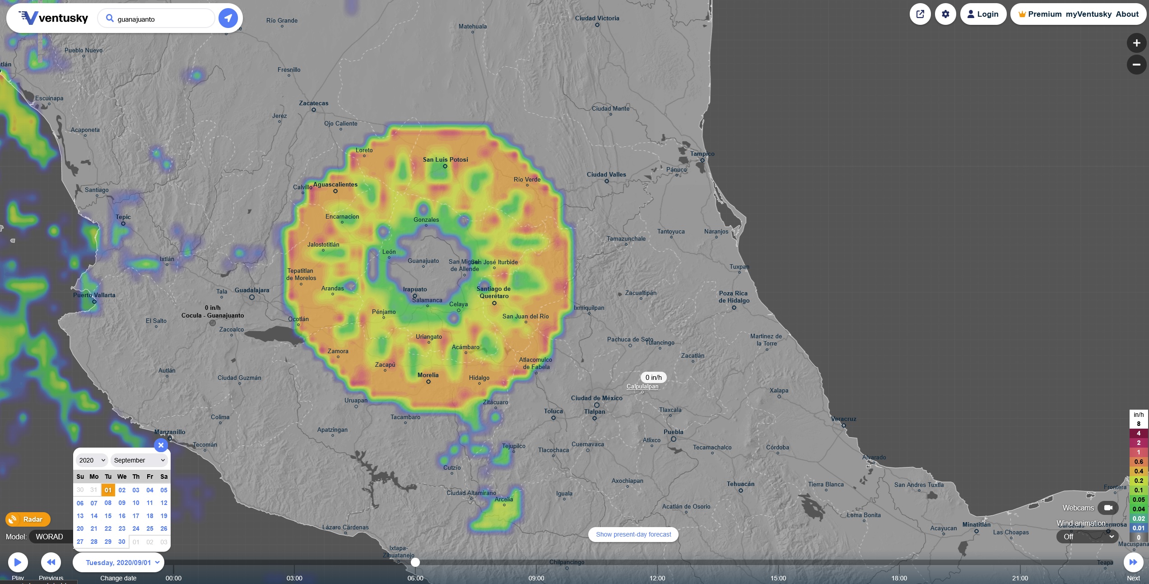Open the Tuesday 2020/09/01 date dropdown

118,563
